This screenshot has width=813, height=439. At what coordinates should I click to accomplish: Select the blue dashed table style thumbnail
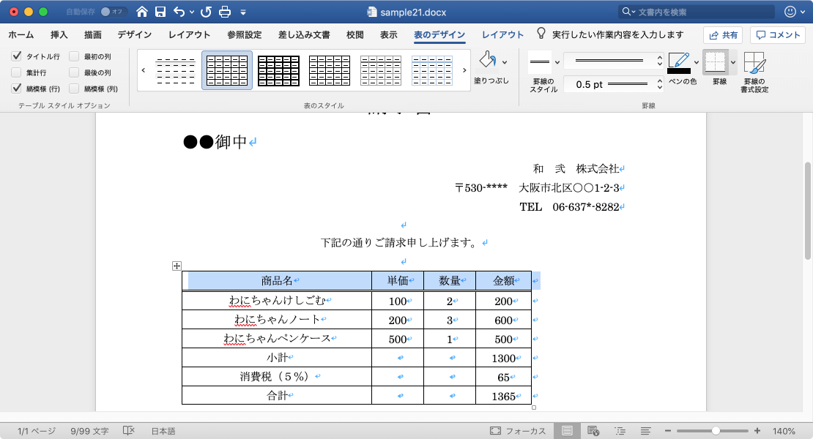pos(432,70)
